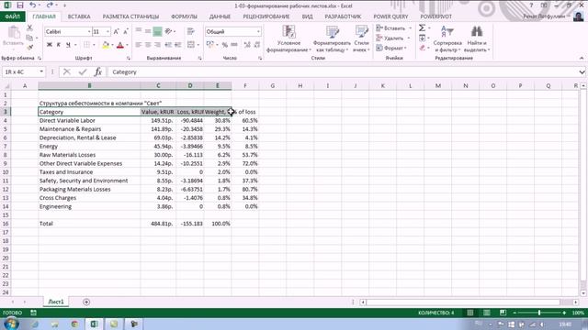Open the fill color dropdown arrow
The width and height of the screenshot is (588, 330).
tap(112, 45)
